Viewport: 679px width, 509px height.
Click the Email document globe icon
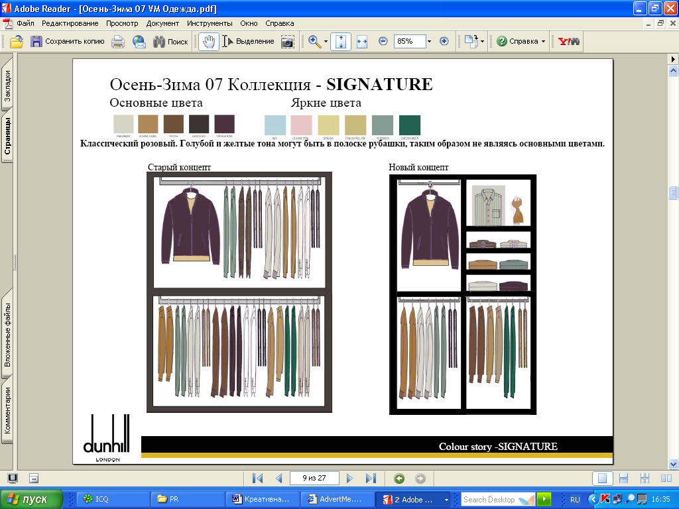coord(139,42)
